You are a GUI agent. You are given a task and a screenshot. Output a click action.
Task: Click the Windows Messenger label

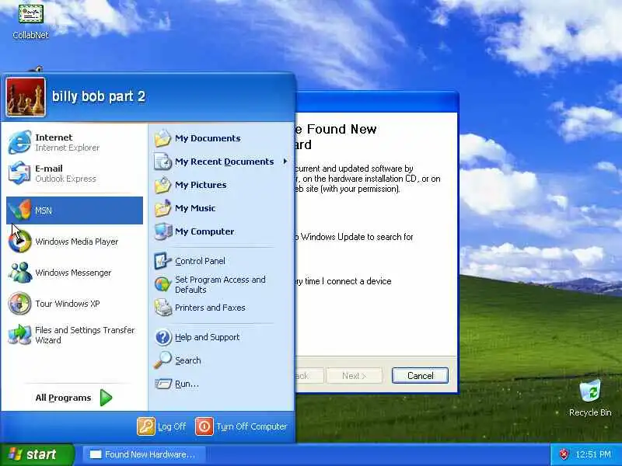(73, 273)
